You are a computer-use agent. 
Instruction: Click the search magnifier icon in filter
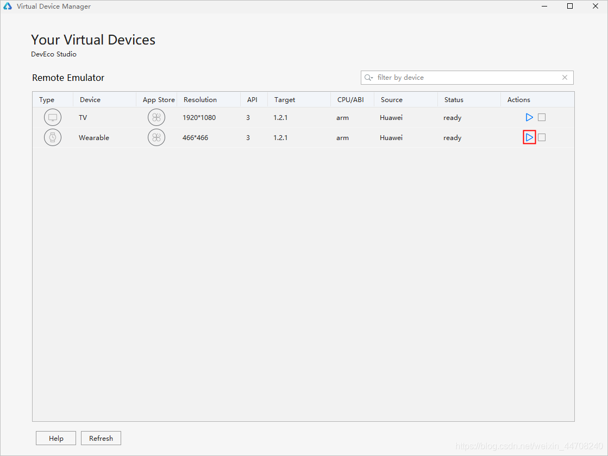[369, 78]
